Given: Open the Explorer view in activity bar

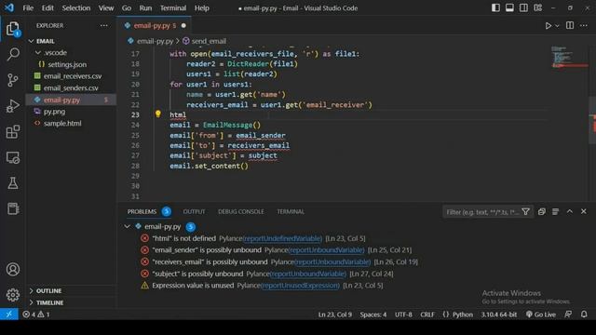Looking at the screenshot, I should [12, 29].
